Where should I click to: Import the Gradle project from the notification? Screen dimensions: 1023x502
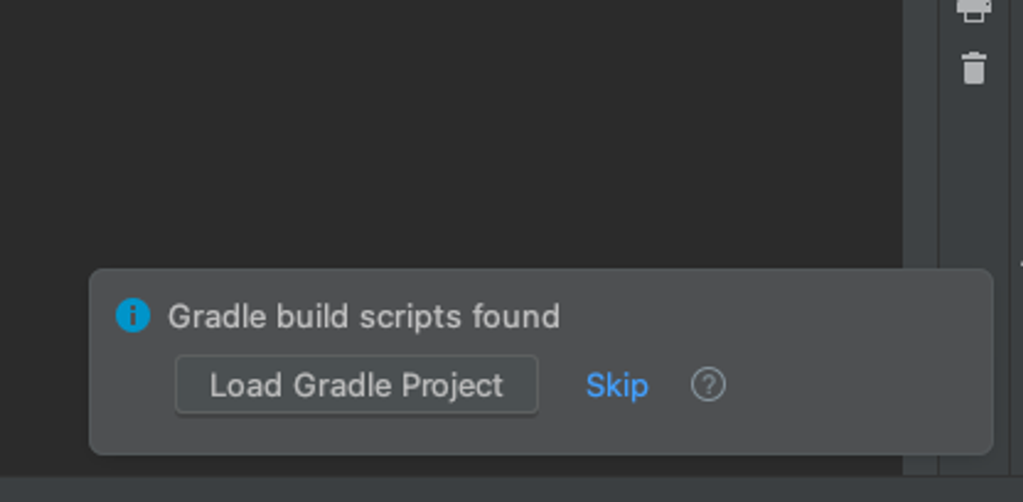357,385
